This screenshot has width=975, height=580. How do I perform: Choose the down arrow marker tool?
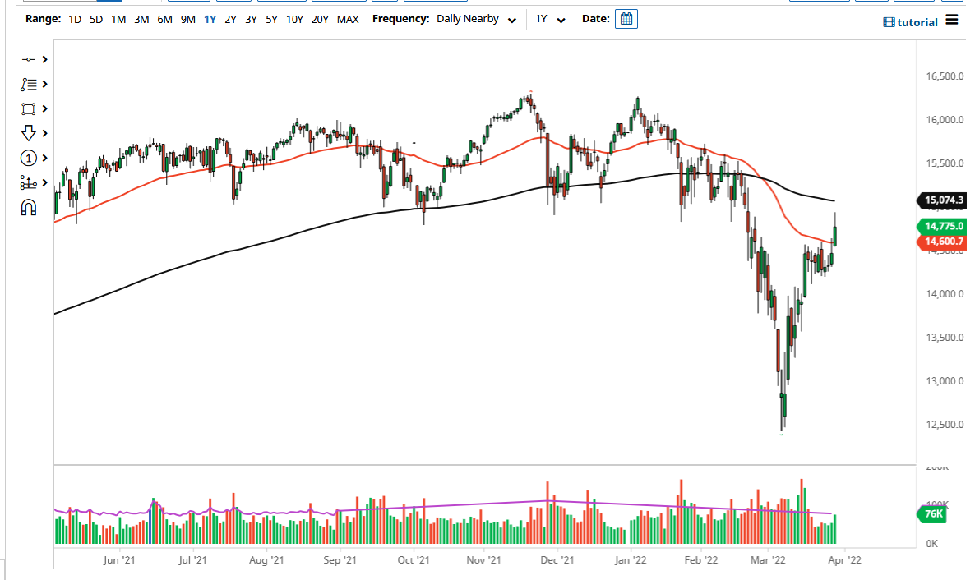pyautogui.click(x=28, y=133)
